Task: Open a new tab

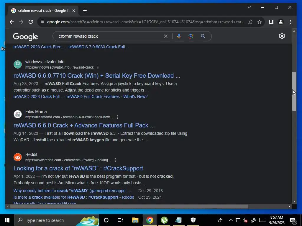Action: click(85, 11)
